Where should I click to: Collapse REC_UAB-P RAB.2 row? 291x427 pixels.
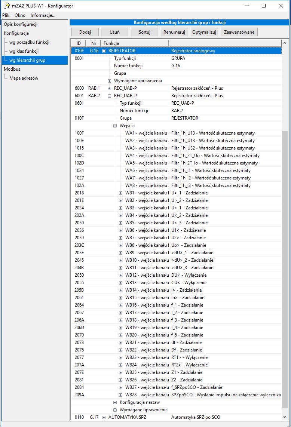click(x=109, y=96)
